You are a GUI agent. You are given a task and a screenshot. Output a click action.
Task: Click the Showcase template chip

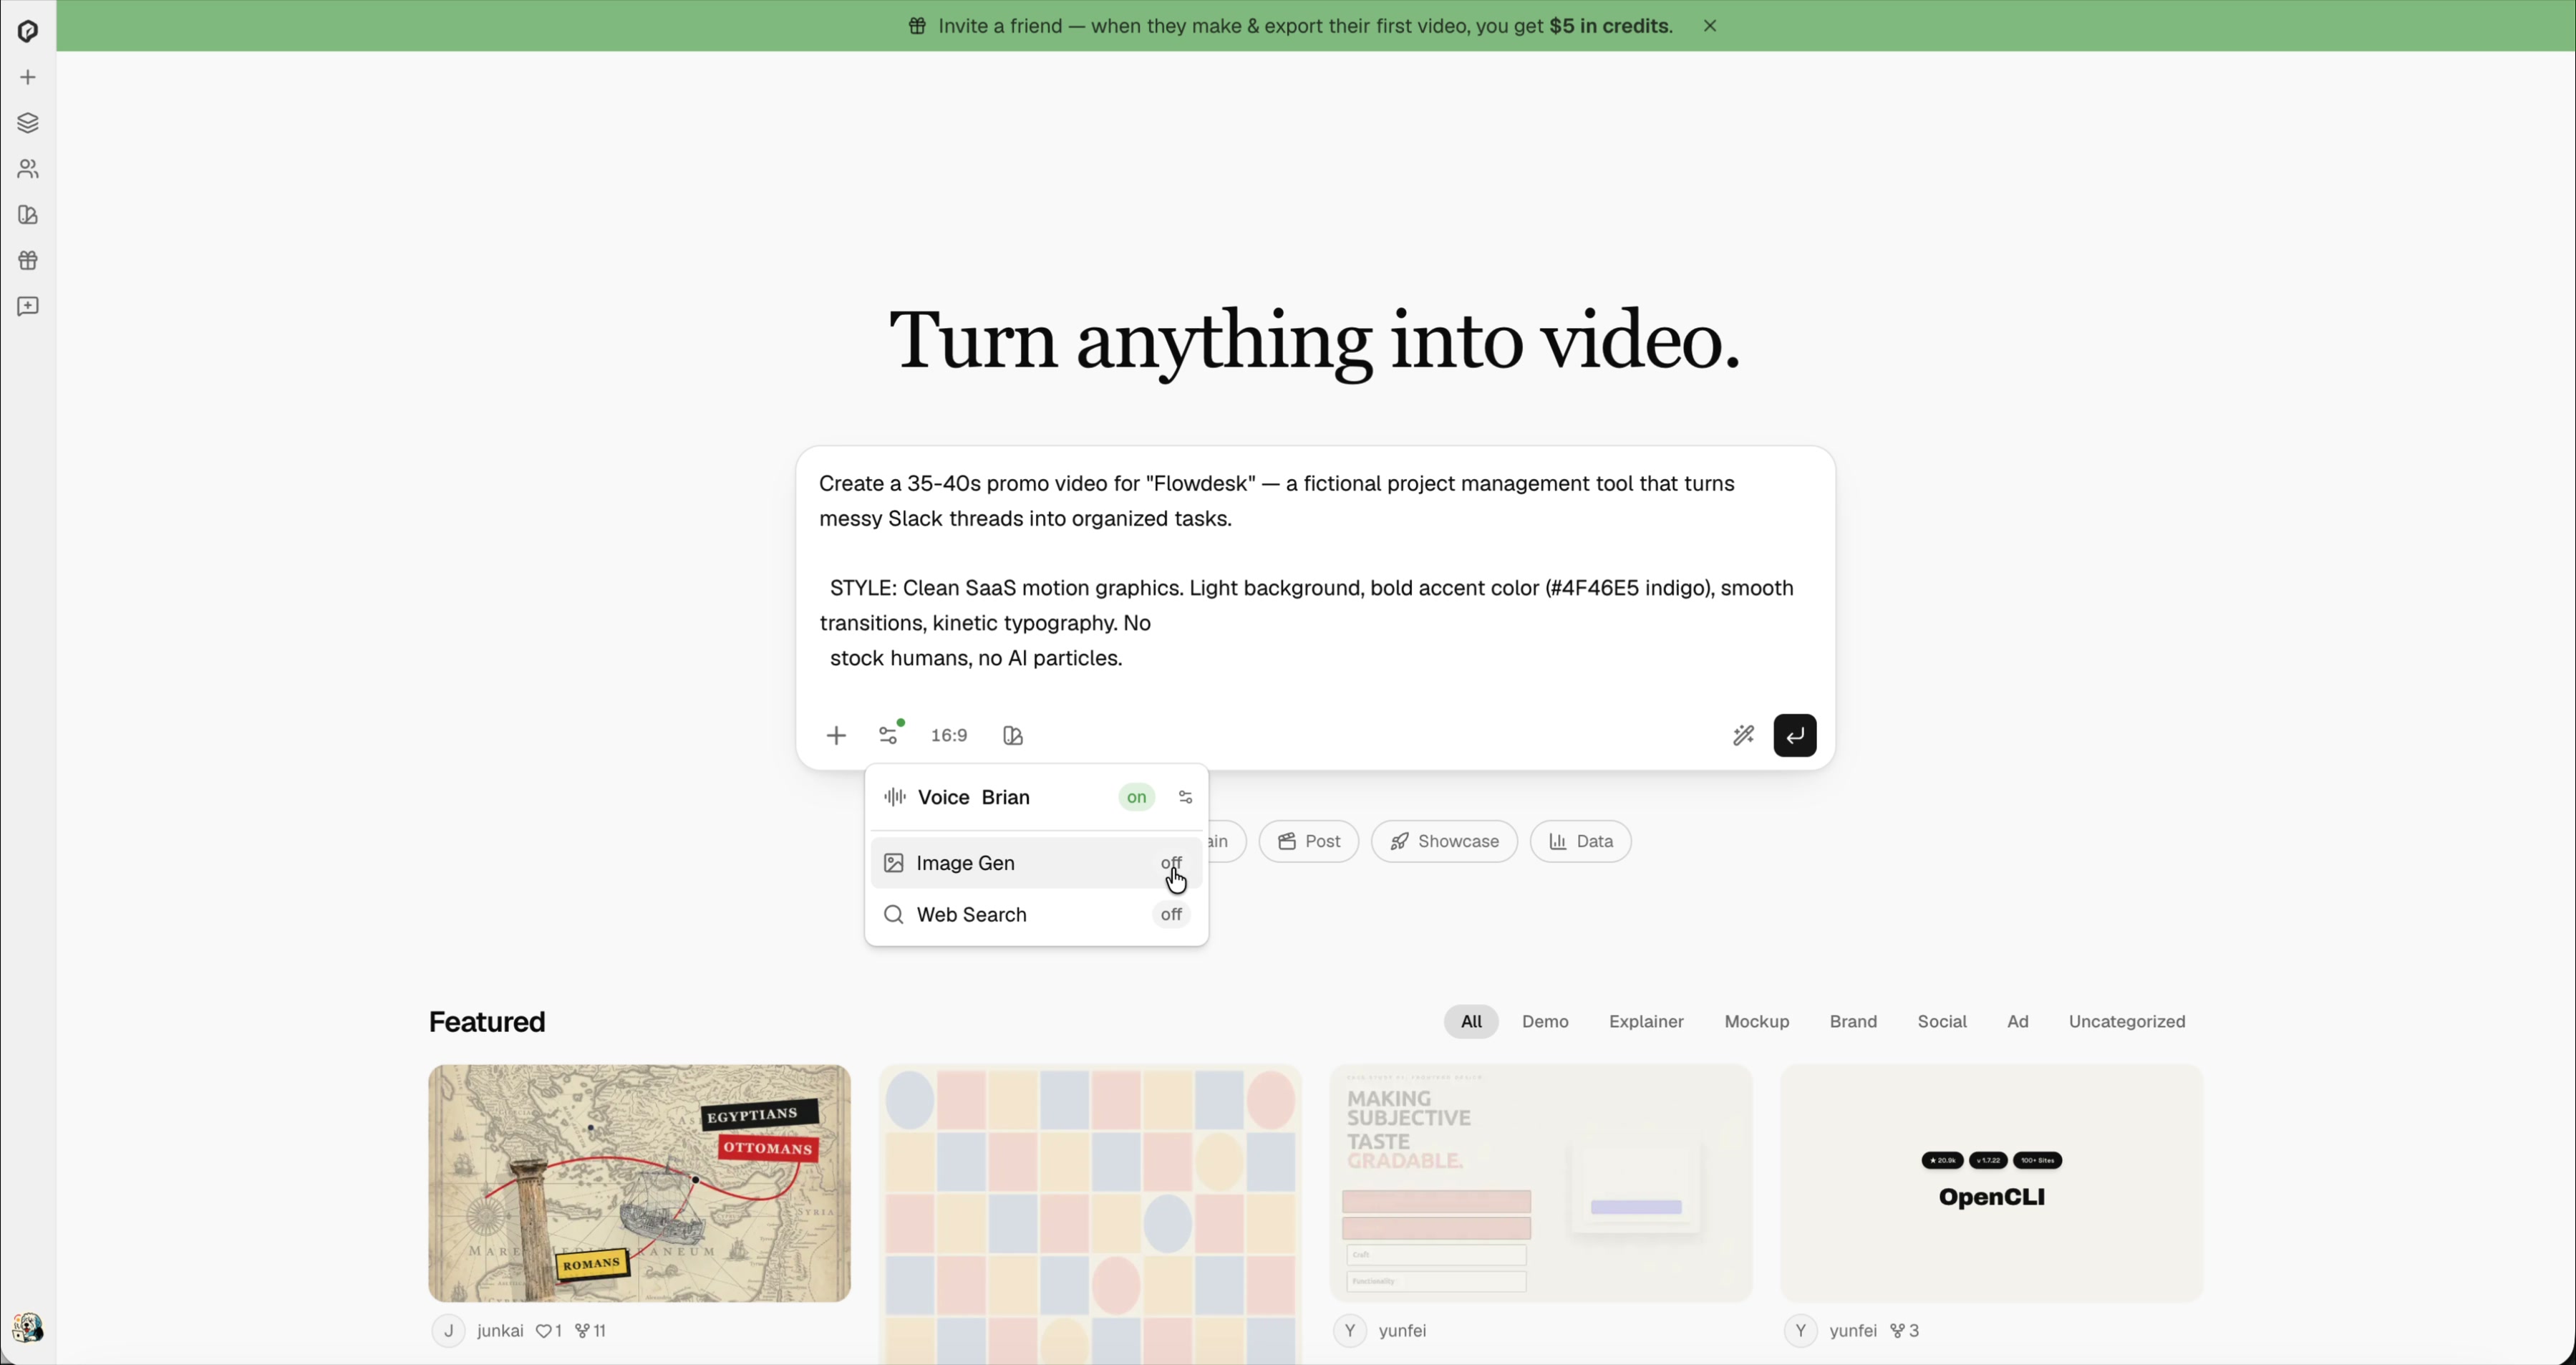pyautogui.click(x=1444, y=842)
